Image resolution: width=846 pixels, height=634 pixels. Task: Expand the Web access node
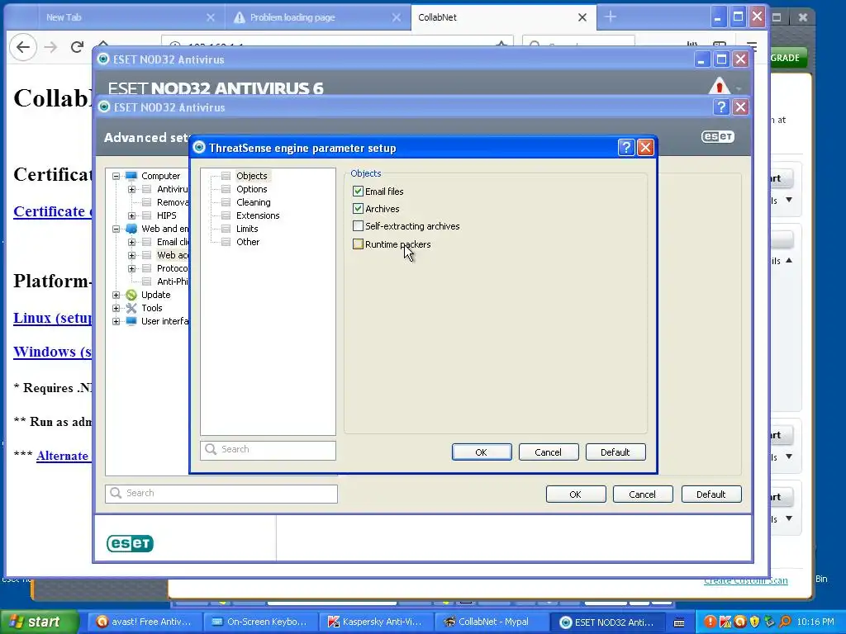pos(131,255)
